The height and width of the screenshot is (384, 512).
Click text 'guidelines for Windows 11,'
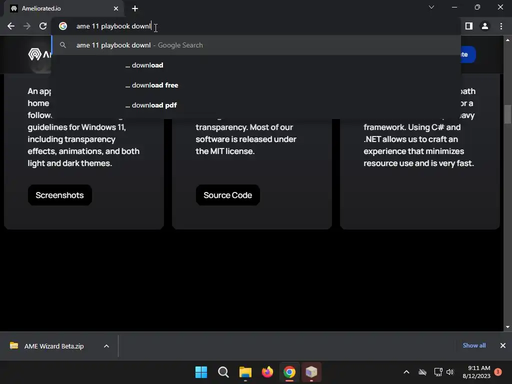pos(76,127)
